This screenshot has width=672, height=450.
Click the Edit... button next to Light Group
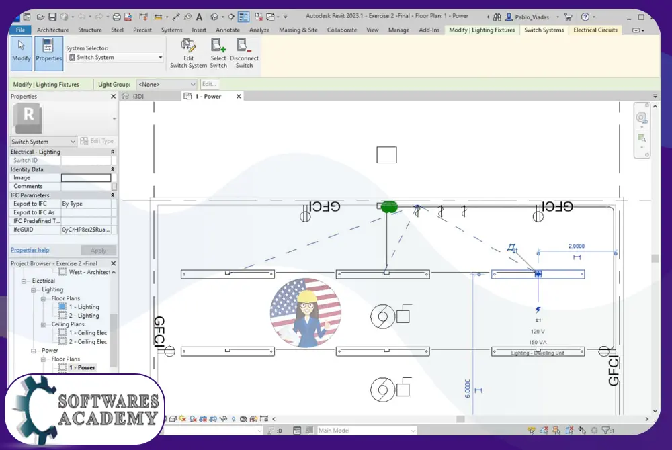click(210, 85)
